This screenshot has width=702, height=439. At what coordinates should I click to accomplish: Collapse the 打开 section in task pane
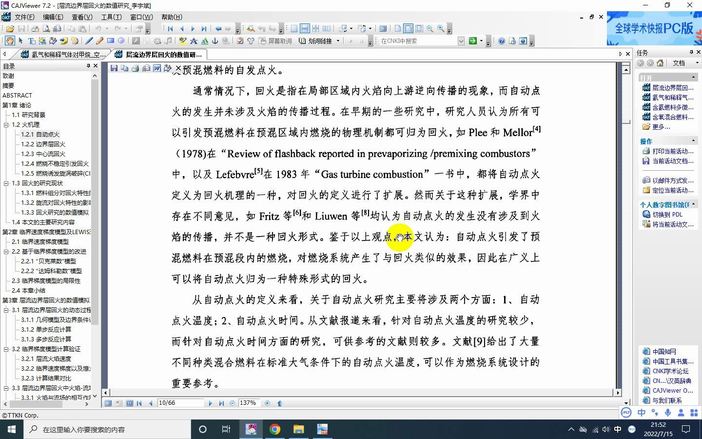pos(693,78)
